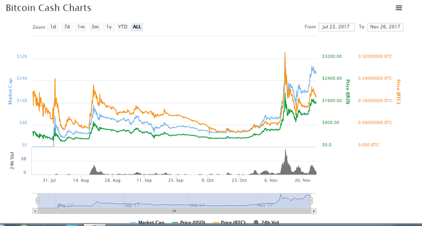
Task: Click the $3200.00 price axis label
Action: [x=332, y=56]
